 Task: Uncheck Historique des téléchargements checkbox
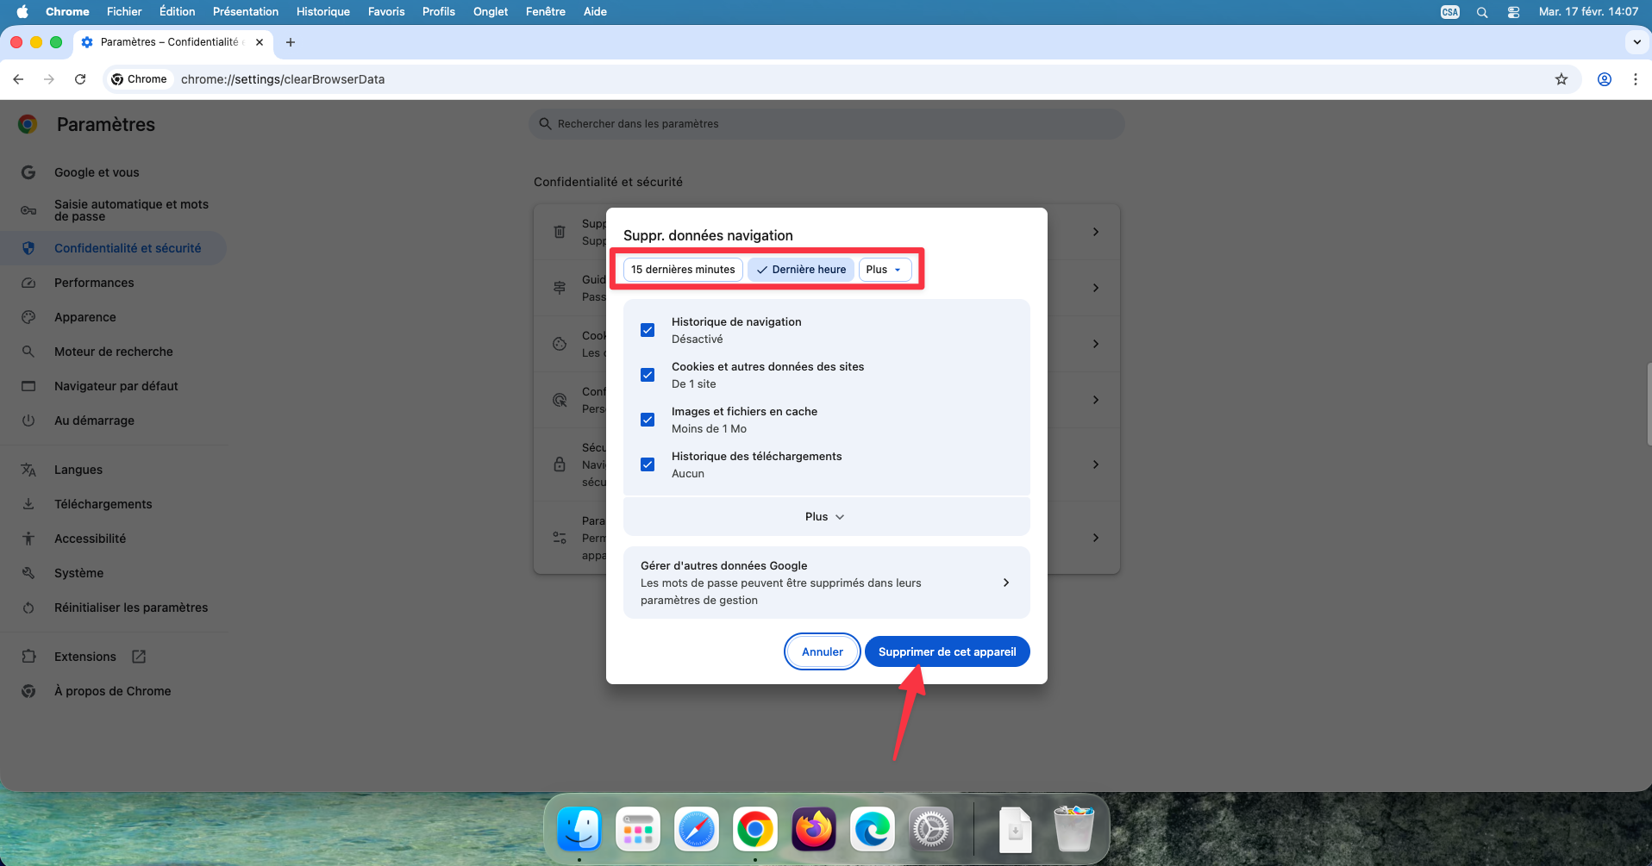click(648, 464)
